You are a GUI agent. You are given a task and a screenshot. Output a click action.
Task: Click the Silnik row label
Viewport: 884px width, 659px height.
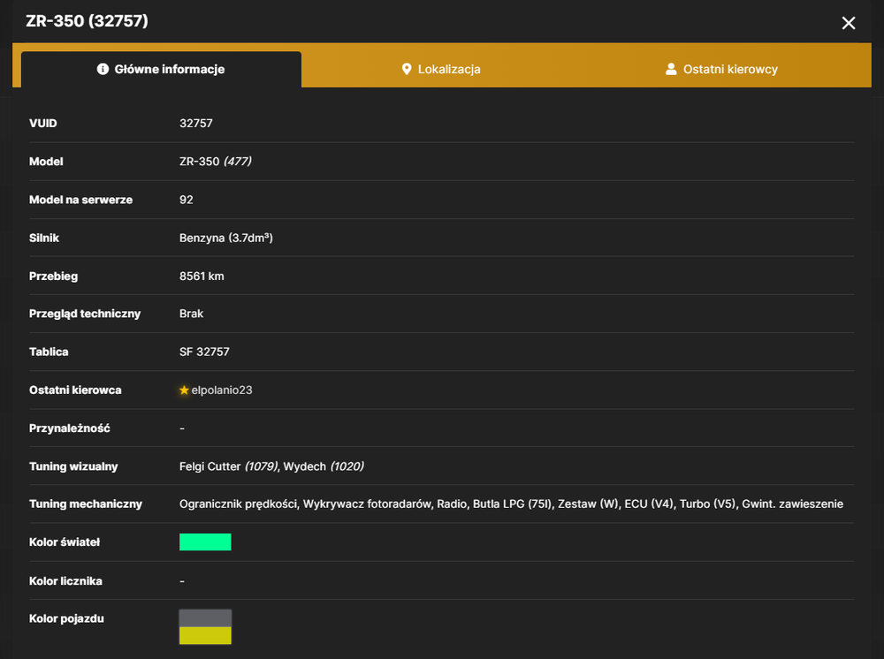click(44, 238)
